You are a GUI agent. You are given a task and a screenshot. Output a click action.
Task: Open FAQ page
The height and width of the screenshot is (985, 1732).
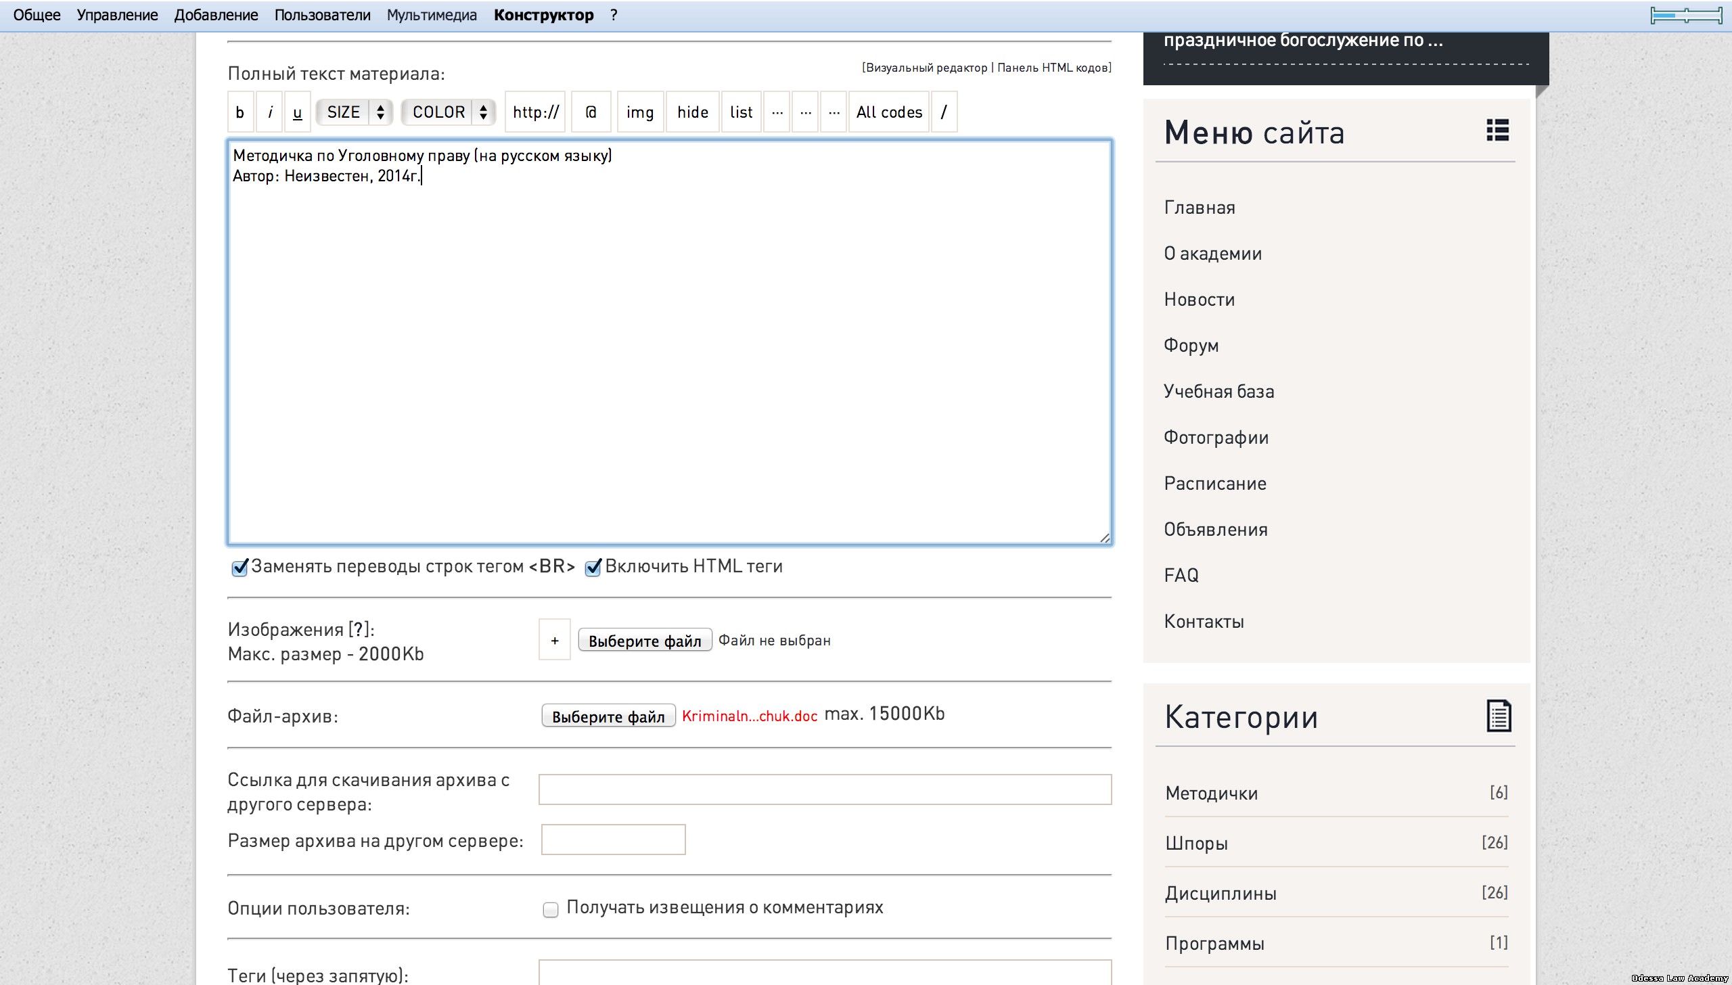(1181, 576)
